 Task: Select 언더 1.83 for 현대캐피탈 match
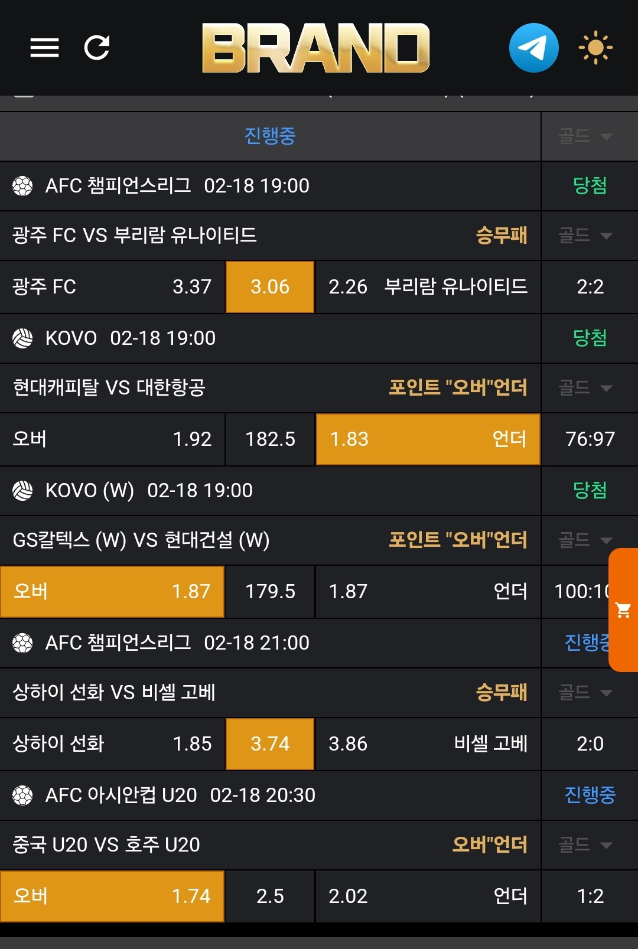point(428,439)
